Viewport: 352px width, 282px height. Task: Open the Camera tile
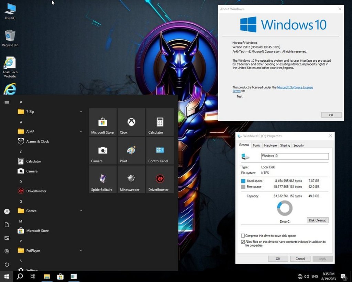[102, 150]
